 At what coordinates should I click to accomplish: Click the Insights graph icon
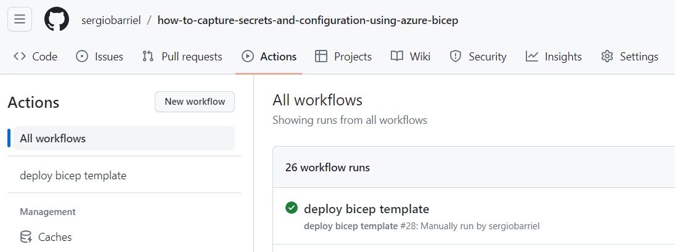[531, 56]
